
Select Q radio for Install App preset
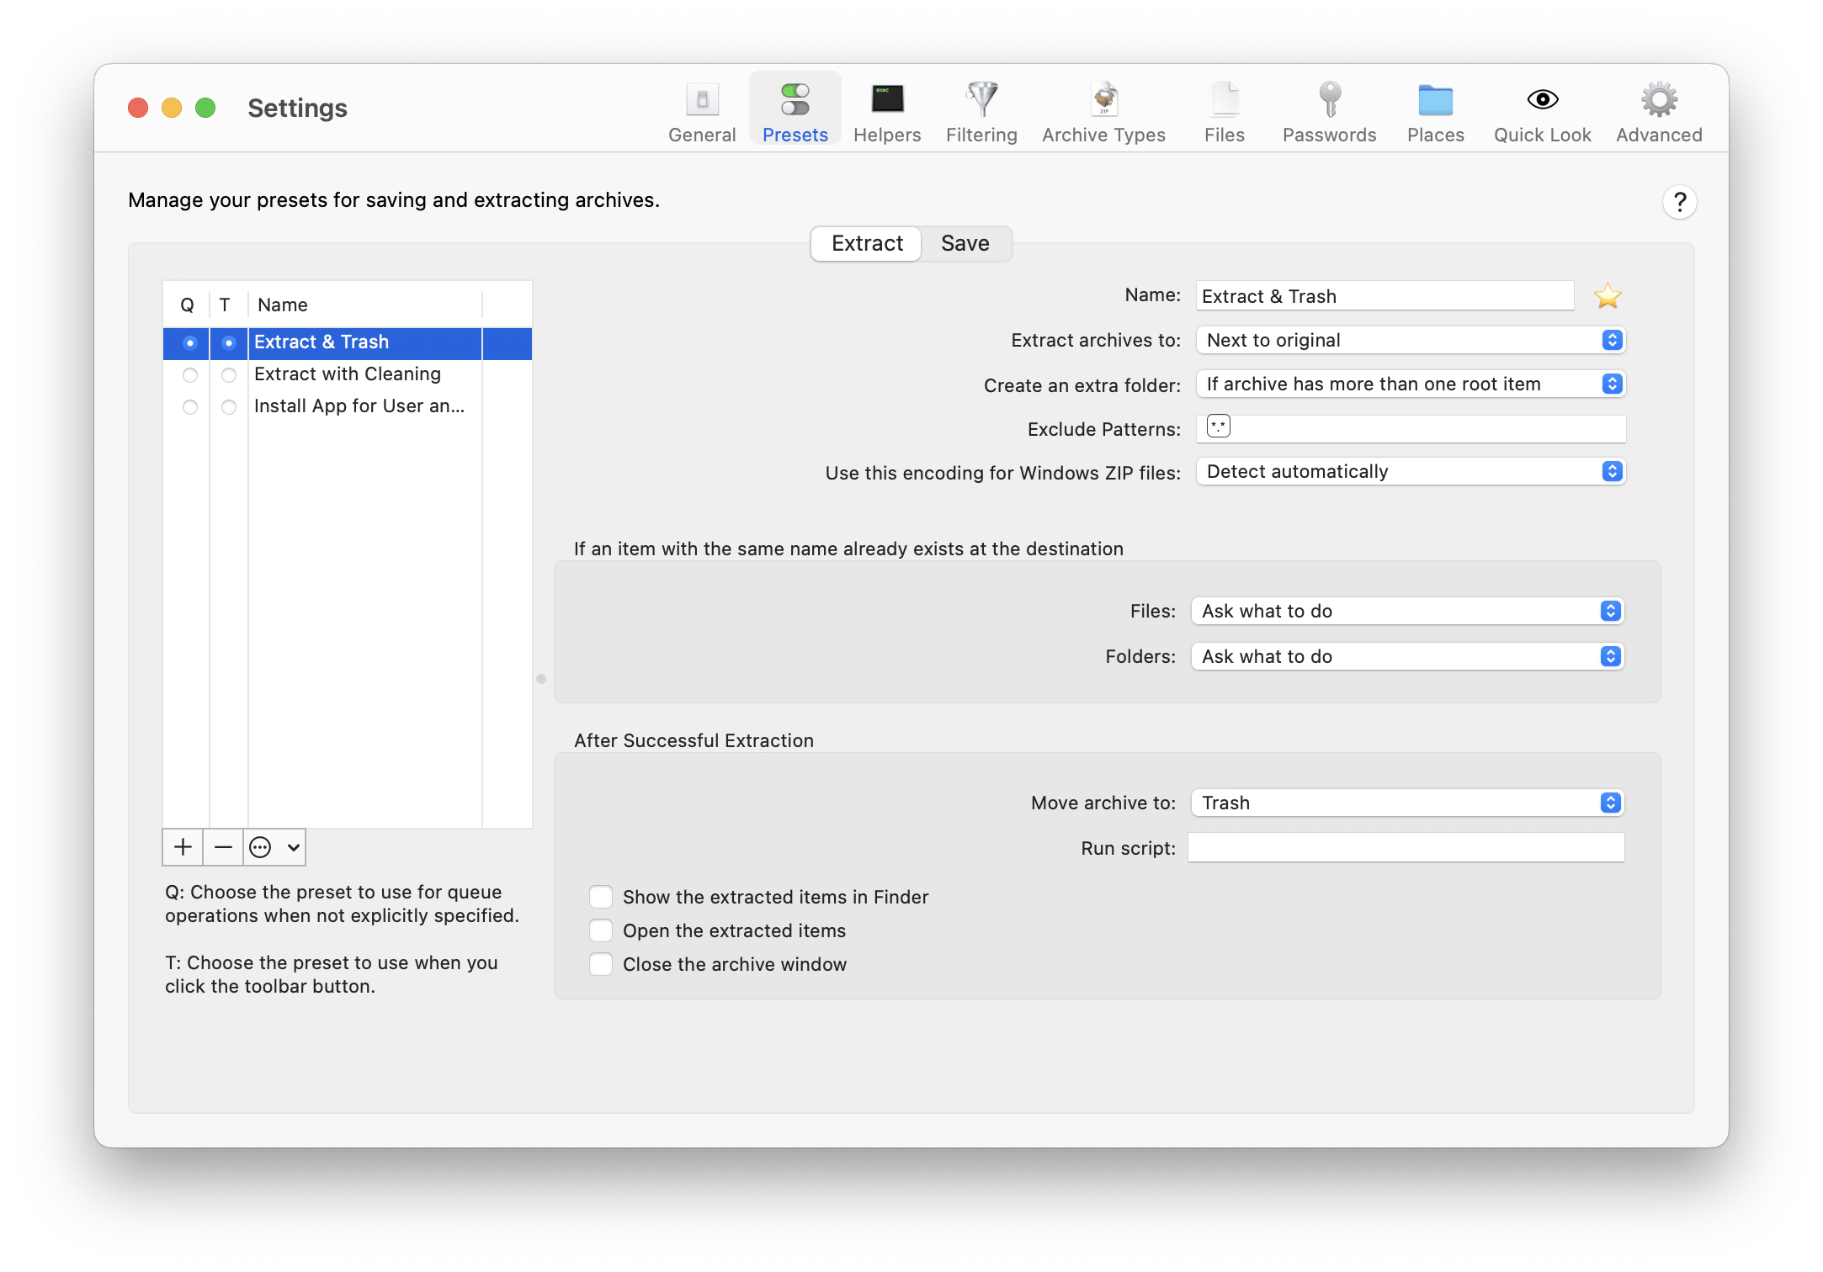190,407
